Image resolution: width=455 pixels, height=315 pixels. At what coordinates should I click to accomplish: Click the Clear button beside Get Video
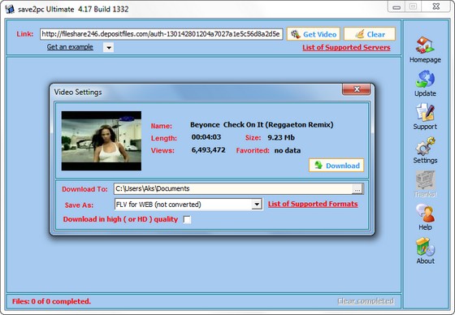pyautogui.click(x=370, y=34)
